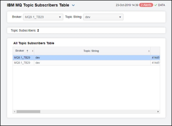Select the highlighted first MQ9.1_TB29 row

tap(86, 58)
